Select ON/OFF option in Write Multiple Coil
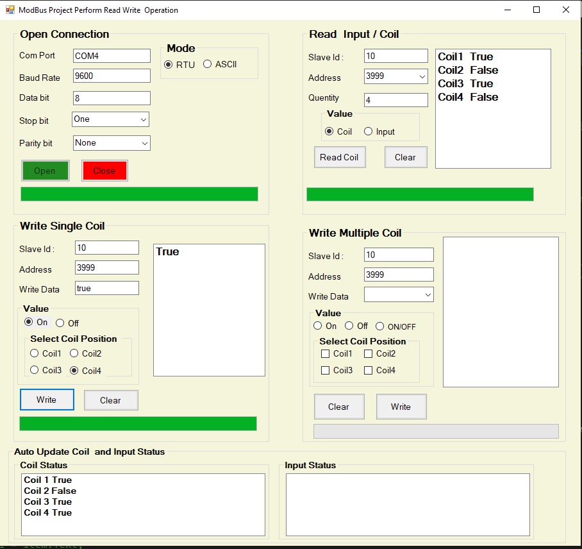Image resolution: width=582 pixels, height=549 pixels. [x=379, y=326]
